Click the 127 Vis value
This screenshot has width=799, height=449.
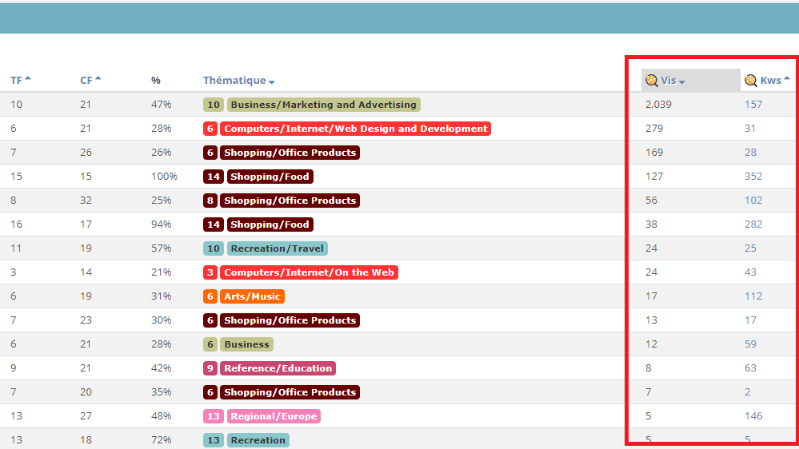tap(654, 176)
